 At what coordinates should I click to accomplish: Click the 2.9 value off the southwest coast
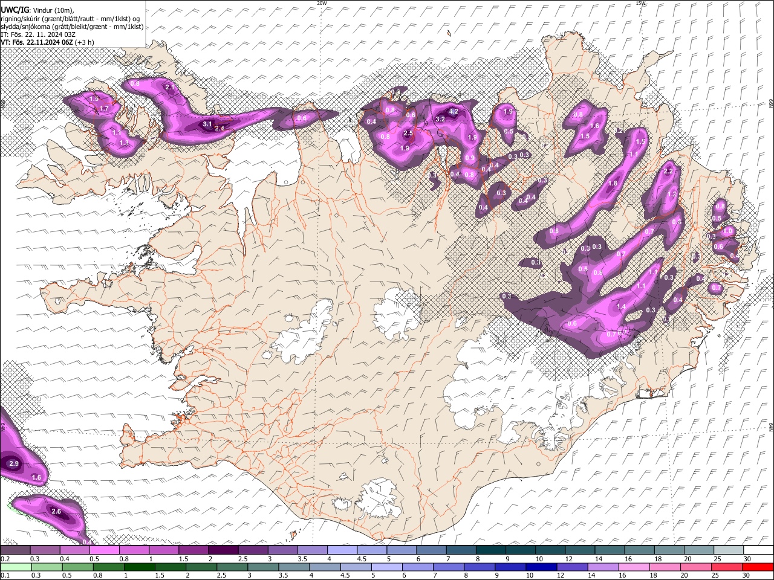(15, 464)
